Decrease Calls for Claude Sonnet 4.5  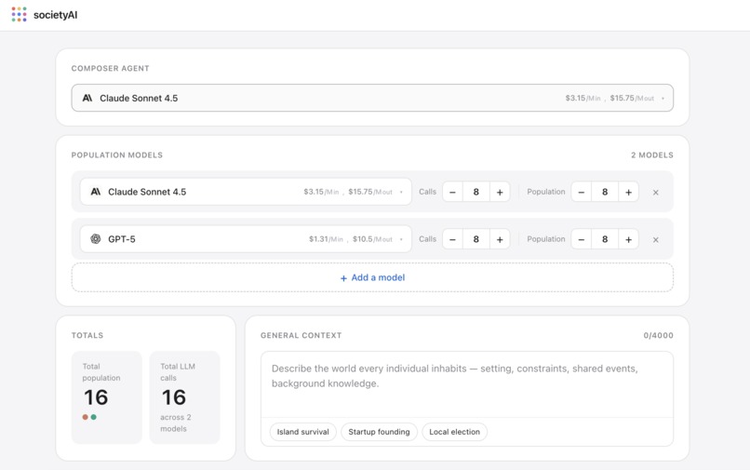pos(452,192)
